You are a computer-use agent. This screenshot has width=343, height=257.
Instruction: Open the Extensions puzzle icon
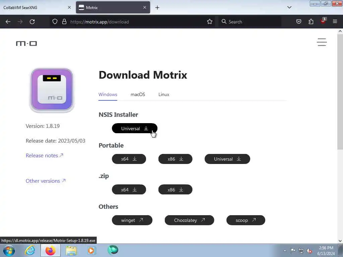point(311,22)
